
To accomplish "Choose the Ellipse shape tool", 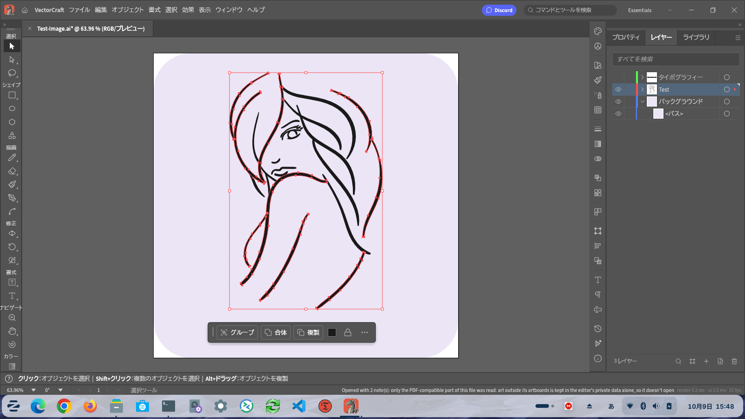I will (12, 108).
